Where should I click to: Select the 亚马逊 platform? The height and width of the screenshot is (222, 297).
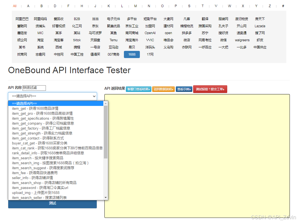coord(113,47)
